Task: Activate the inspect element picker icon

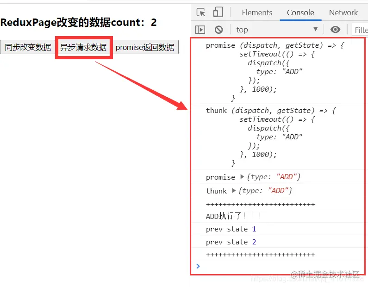Action: pos(201,12)
